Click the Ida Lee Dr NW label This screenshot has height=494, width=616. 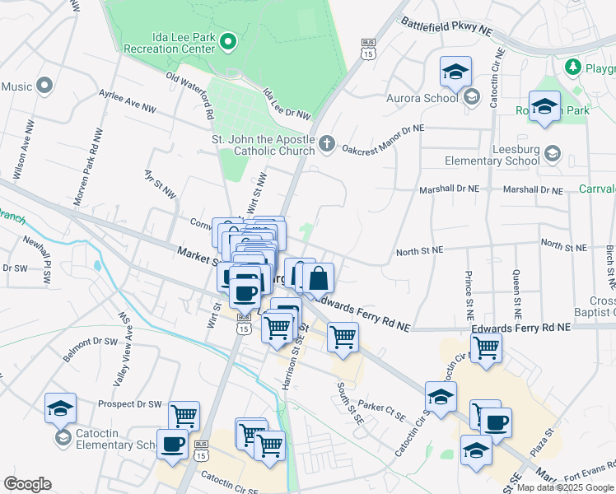tap(287, 104)
